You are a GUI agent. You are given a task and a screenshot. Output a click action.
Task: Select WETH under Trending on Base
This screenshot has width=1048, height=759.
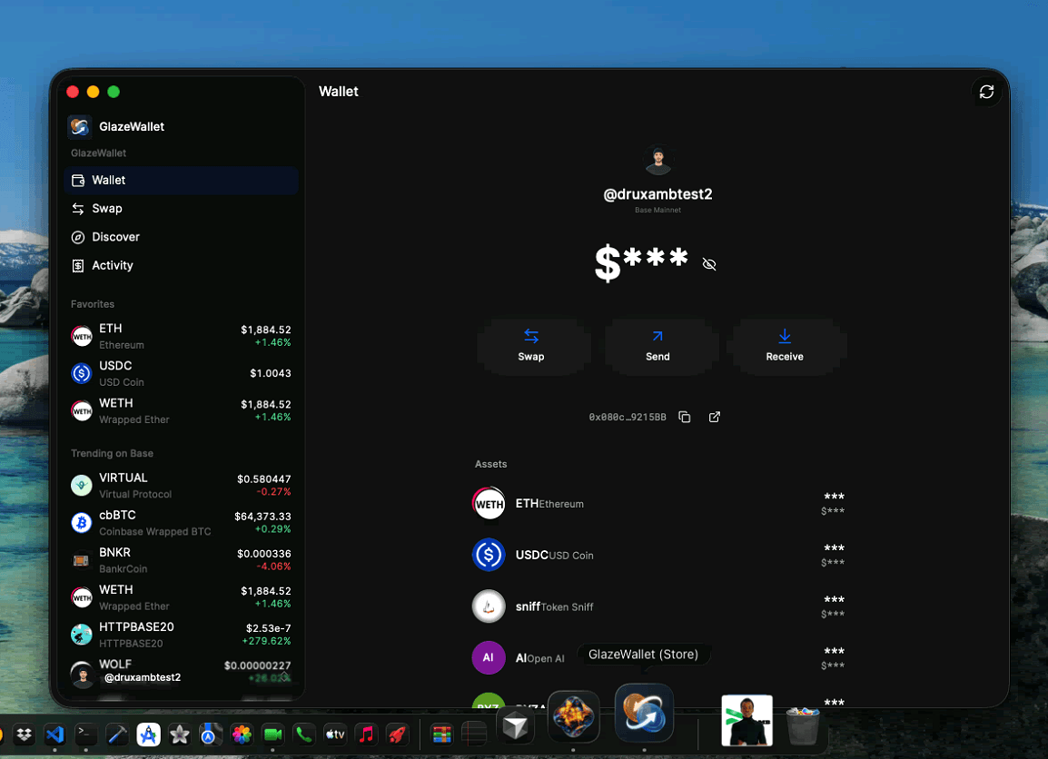(x=181, y=598)
